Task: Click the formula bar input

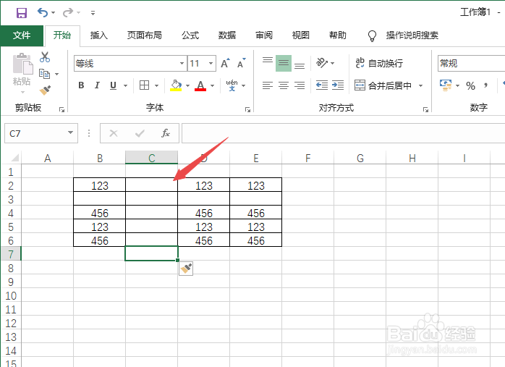Action: [344, 133]
